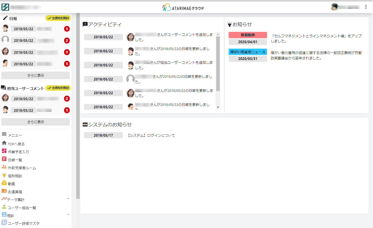Click the home icon for TOPへ戻る
The image size is (373, 228).
(x=4, y=143)
